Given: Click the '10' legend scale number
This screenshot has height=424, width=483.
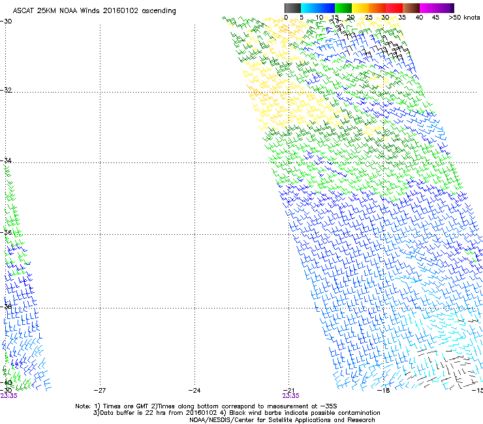Looking at the screenshot, I should coord(319,18).
